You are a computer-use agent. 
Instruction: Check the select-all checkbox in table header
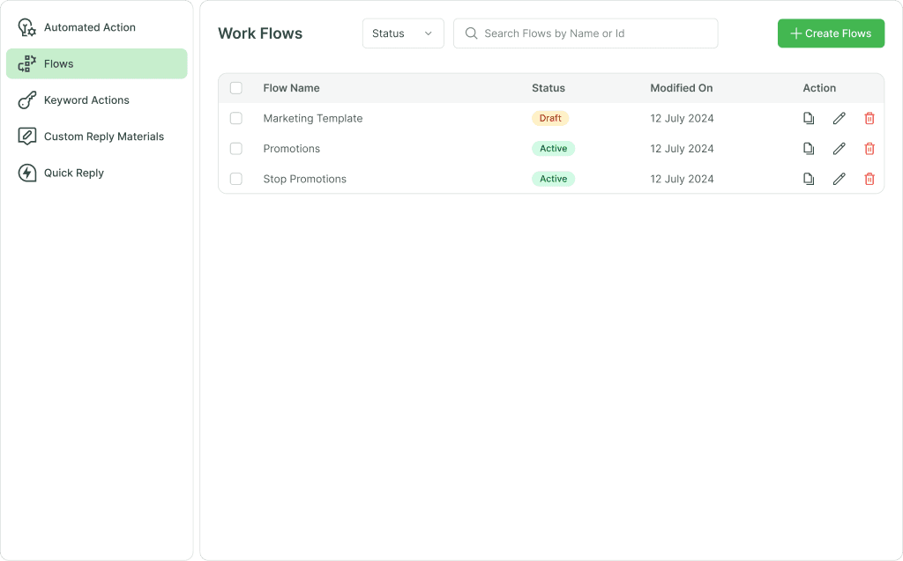(x=235, y=88)
